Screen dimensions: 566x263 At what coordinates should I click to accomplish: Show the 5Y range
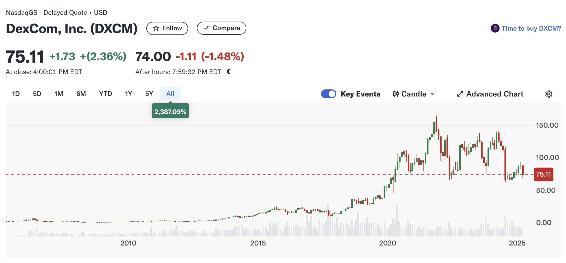point(149,94)
